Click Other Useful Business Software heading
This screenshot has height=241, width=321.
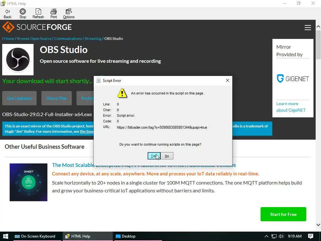[45, 147]
